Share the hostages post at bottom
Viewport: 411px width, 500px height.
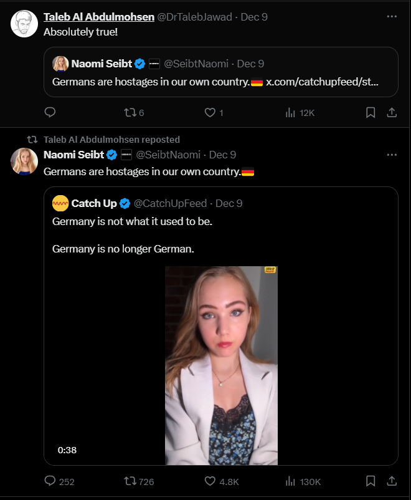click(x=392, y=481)
